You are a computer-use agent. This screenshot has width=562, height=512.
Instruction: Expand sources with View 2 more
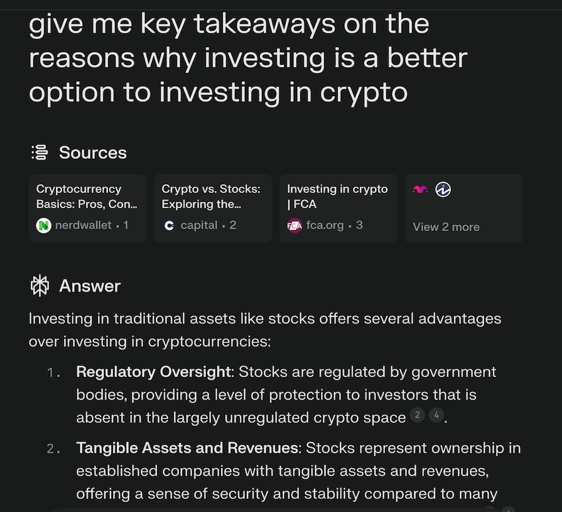(446, 227)
